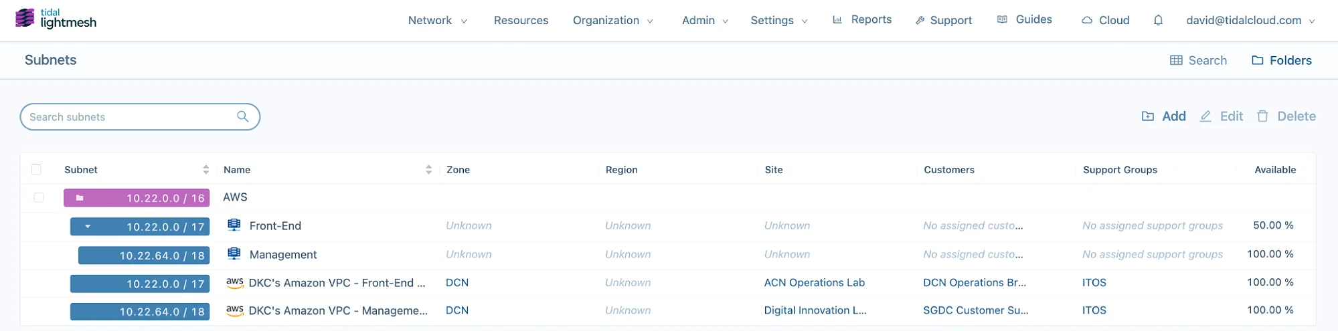Open the Network dropdown menu

438,21
